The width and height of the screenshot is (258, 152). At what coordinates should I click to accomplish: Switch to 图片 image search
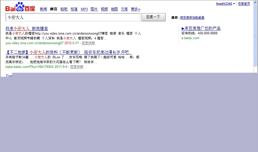pos(94,9)
